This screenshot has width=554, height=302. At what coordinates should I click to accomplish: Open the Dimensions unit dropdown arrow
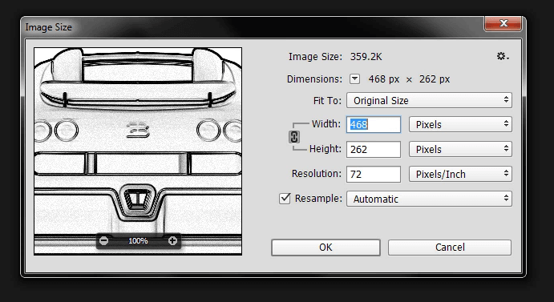point(354,79)
